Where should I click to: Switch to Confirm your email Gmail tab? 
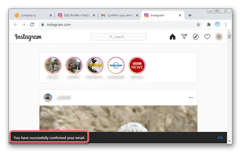click(119, 15)
